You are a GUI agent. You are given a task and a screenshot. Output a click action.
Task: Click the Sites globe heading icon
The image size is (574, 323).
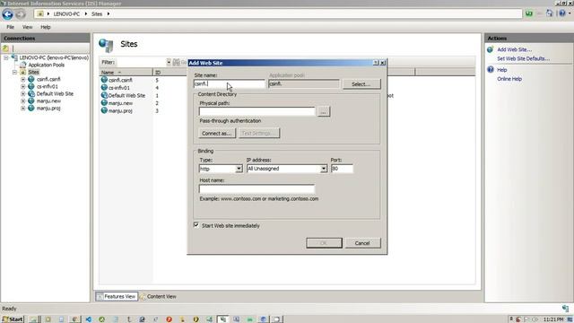point(106,45)
